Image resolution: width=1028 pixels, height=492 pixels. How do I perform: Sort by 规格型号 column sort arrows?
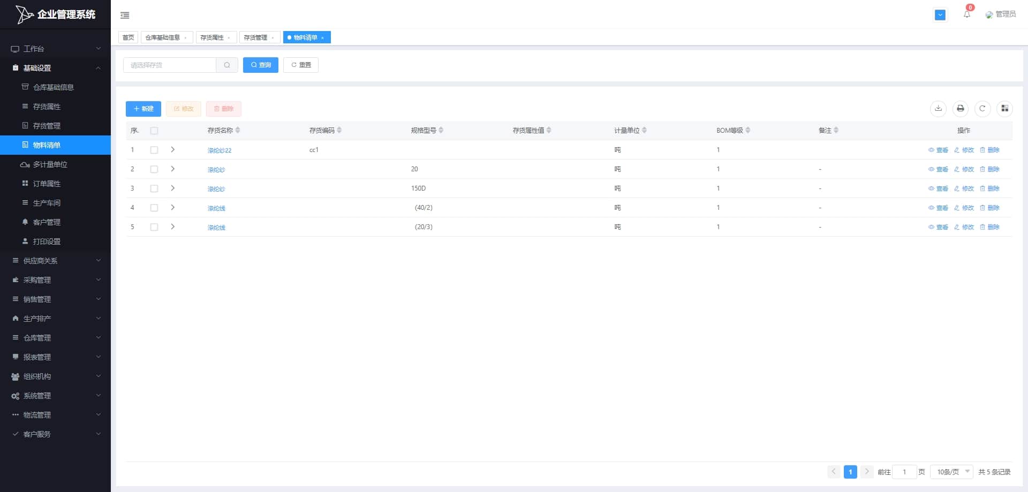click(441, 131)
